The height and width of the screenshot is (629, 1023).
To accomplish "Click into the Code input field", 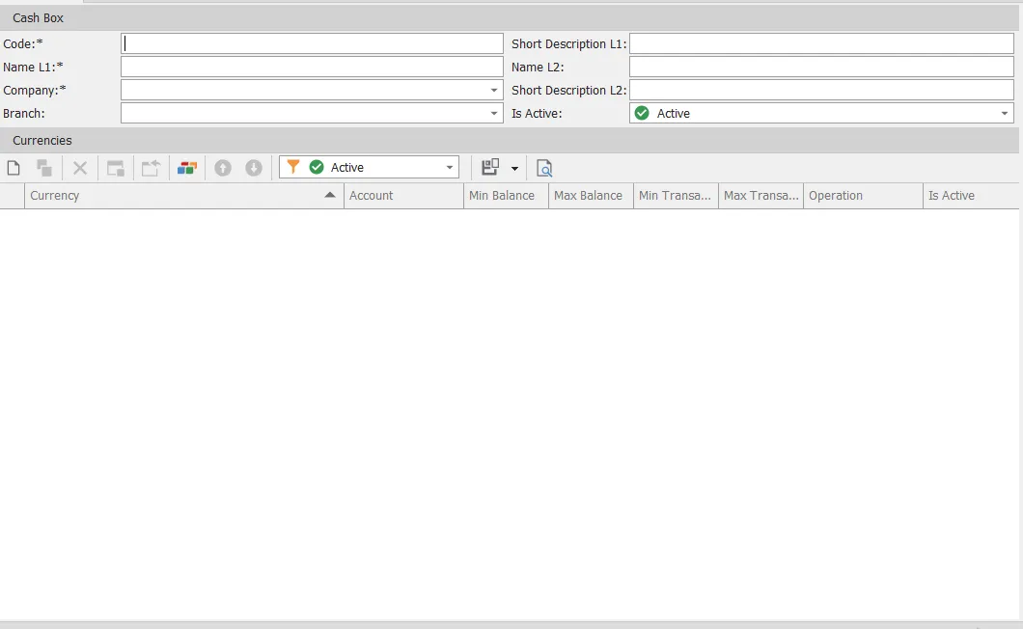I will 312,43.
